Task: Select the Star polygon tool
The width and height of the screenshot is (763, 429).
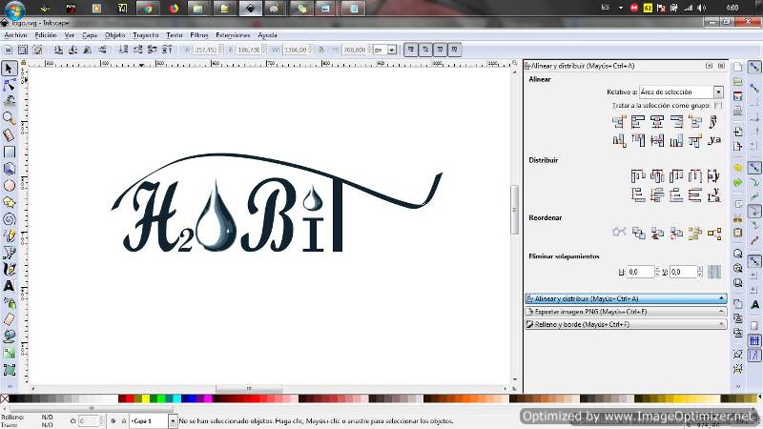Action: click(x=9, y=202)
